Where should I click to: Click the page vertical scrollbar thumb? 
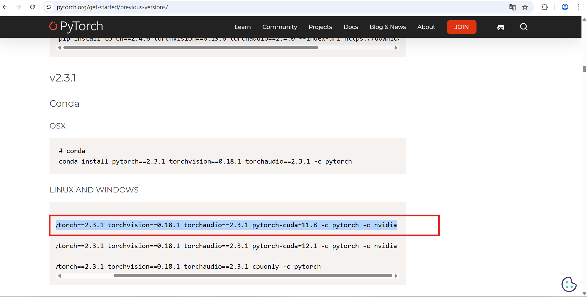pyautogui.click(x=584, y=69)
